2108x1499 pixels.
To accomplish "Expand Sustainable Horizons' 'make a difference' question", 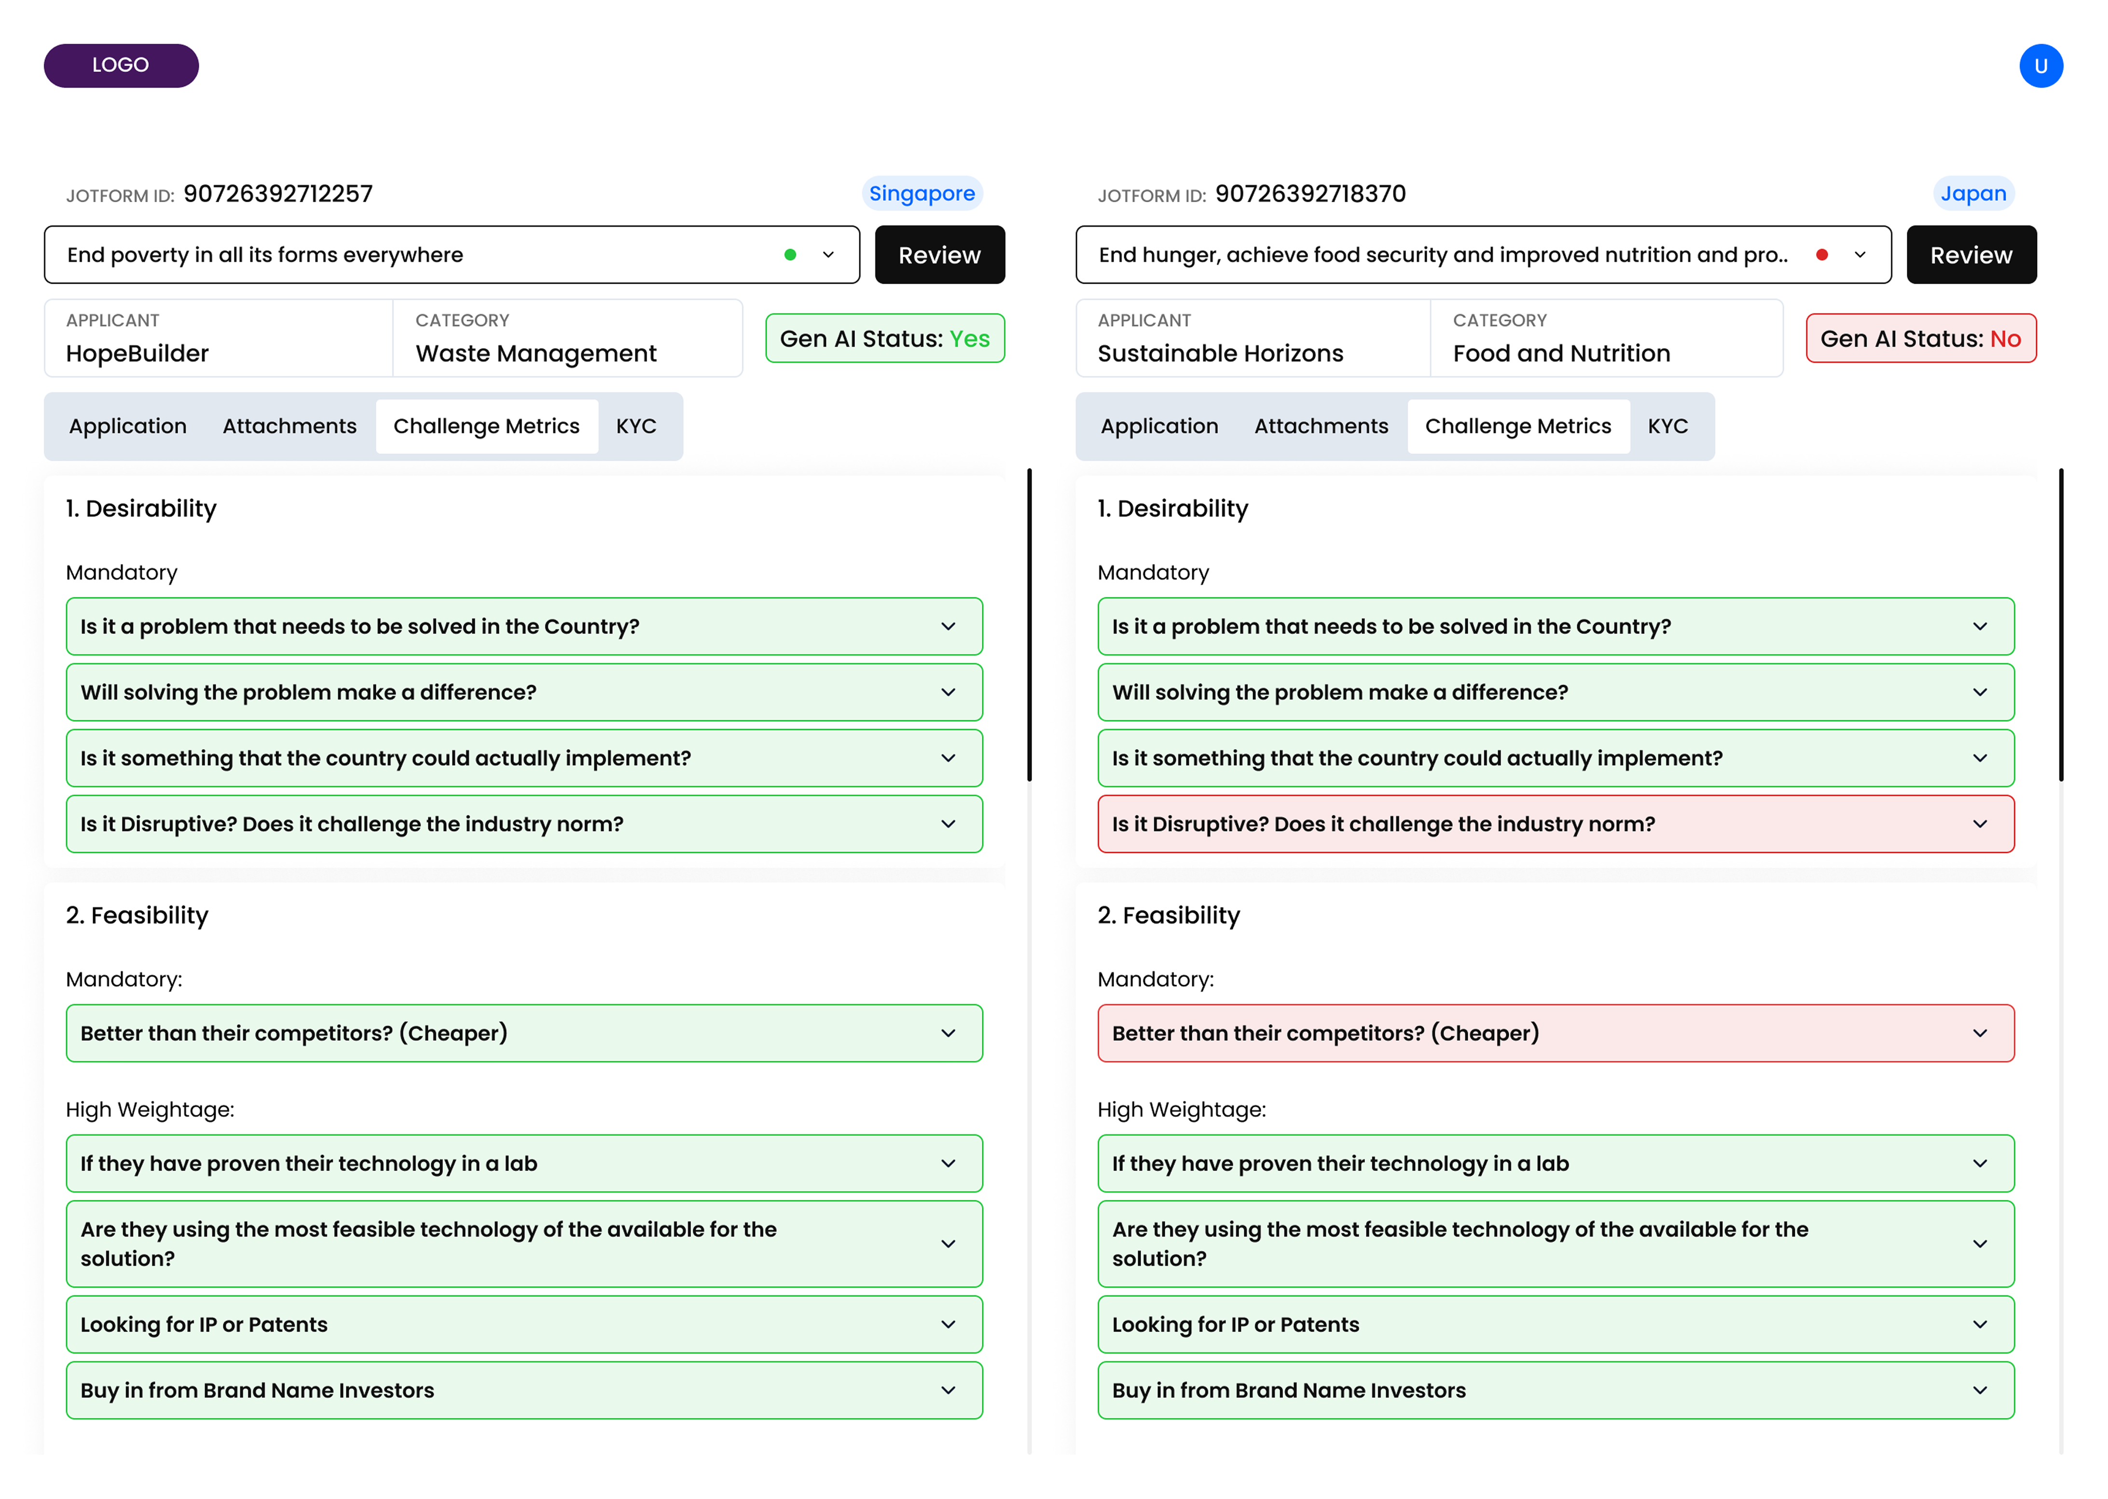I will pyautogui.click(x=1556, y=692).
